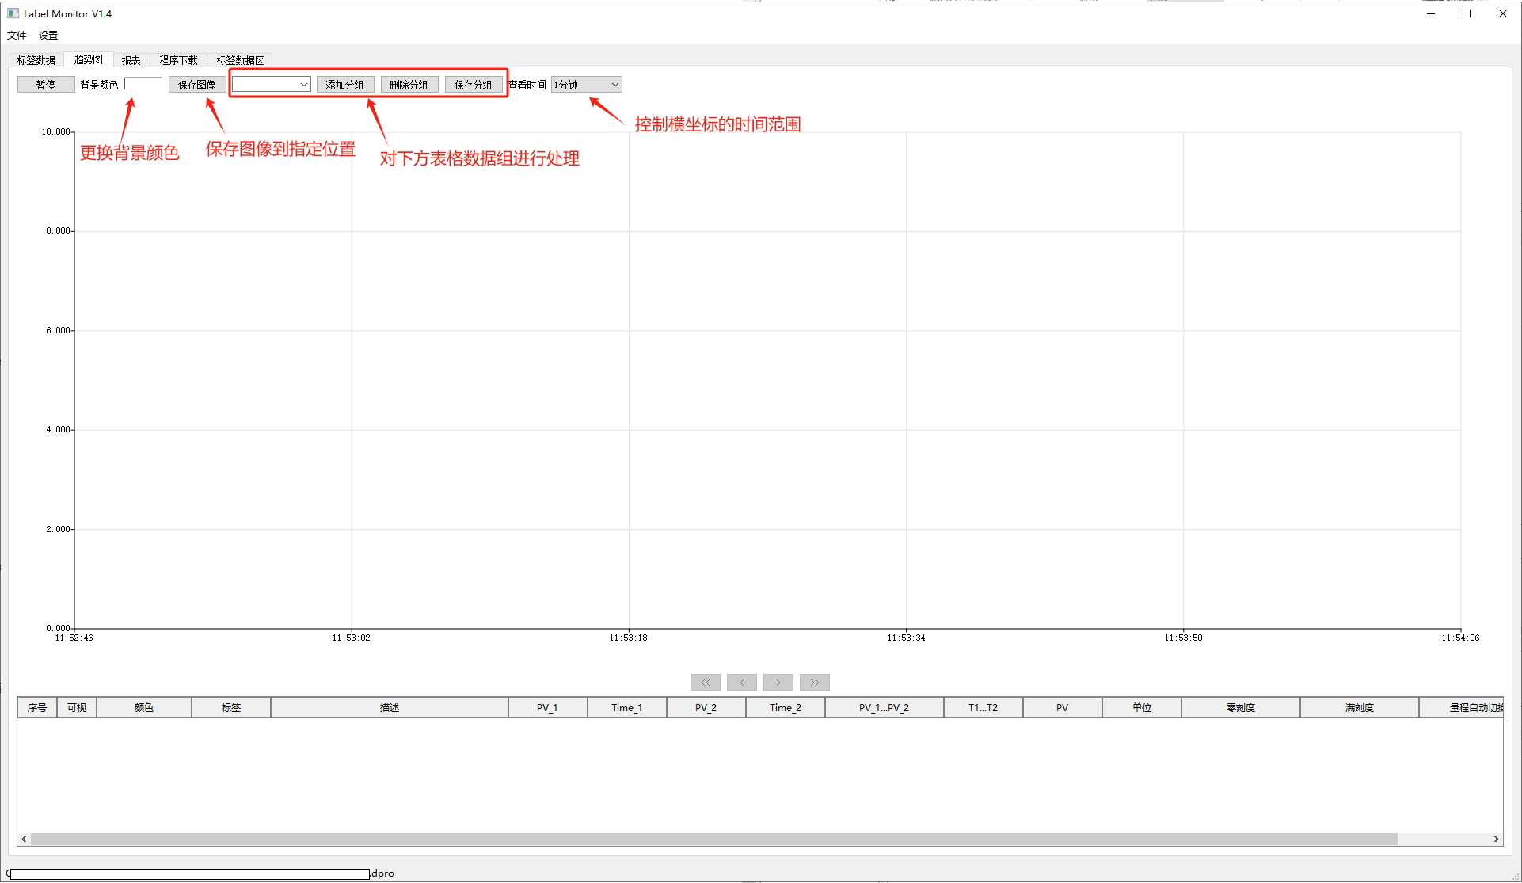Open the 设置 menu
Image resolution: width=1522 pixels, height=883 pixels.
(48, 35)
